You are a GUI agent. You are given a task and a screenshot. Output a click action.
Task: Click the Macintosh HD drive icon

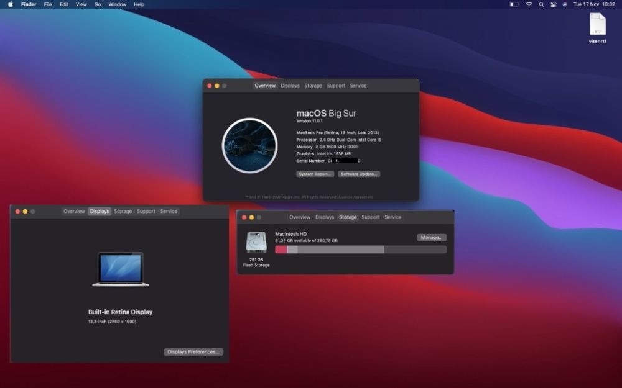[x=256, y=242]
